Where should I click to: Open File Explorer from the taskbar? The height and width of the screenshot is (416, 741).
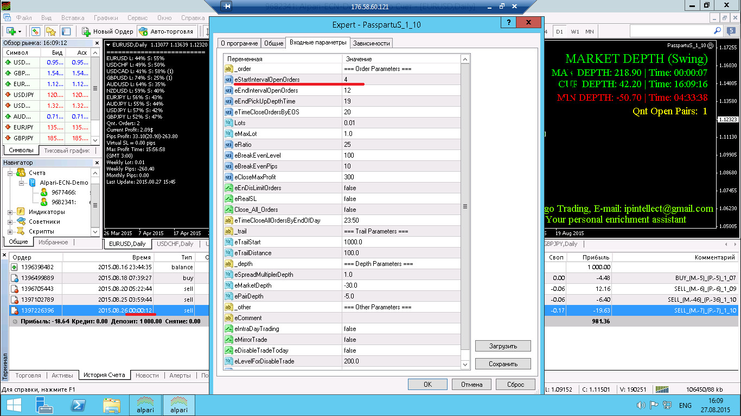[x=111, y=405]
